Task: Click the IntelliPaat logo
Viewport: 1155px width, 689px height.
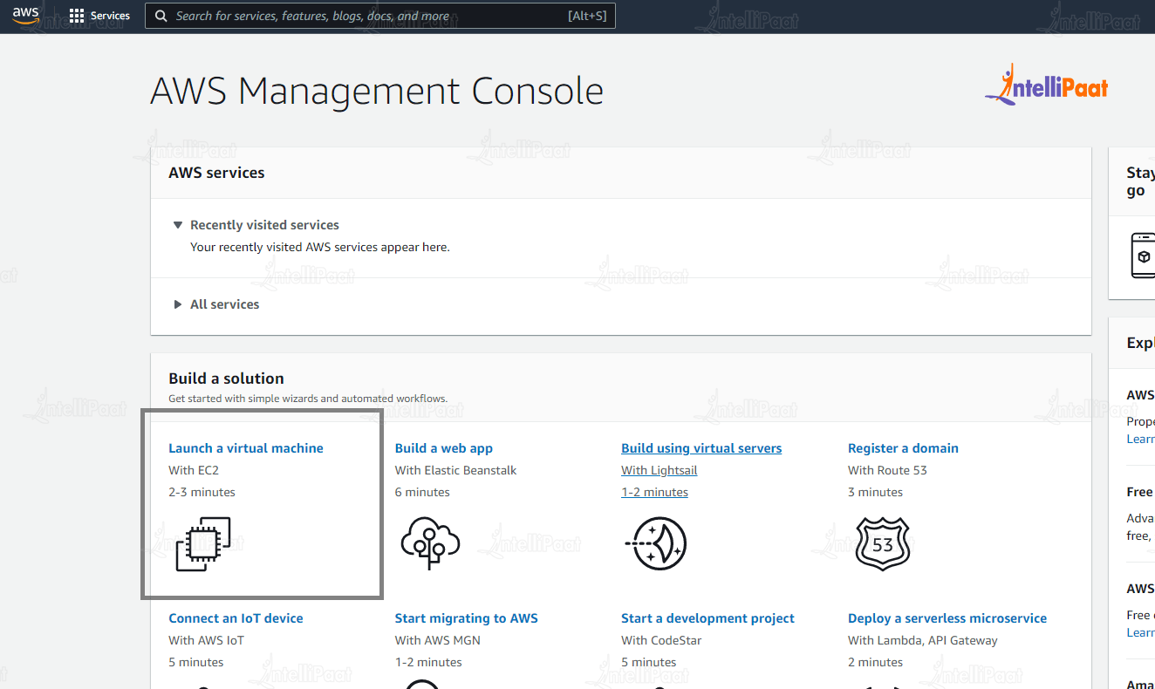Action: click(x=1045, y=85)
